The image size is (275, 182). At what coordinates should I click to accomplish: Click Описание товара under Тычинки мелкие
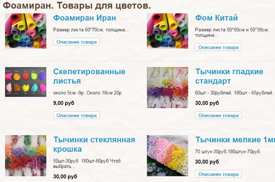click(218, 174)
